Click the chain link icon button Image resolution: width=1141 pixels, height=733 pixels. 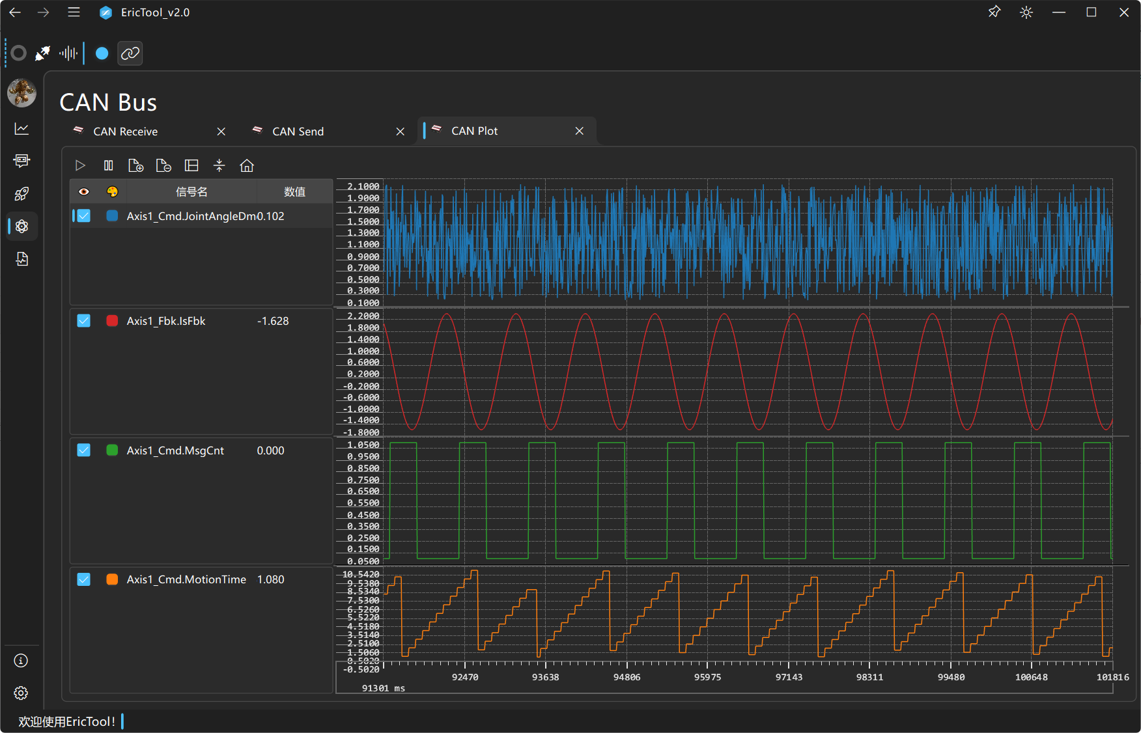(x=130, y=53)
